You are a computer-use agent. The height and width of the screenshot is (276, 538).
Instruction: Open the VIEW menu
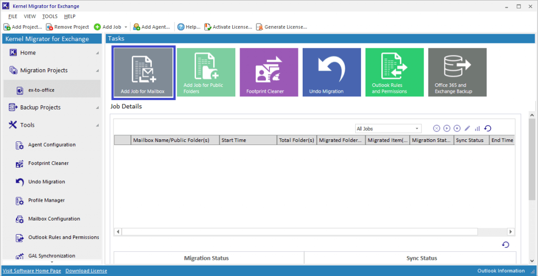[x=30, y=16]
